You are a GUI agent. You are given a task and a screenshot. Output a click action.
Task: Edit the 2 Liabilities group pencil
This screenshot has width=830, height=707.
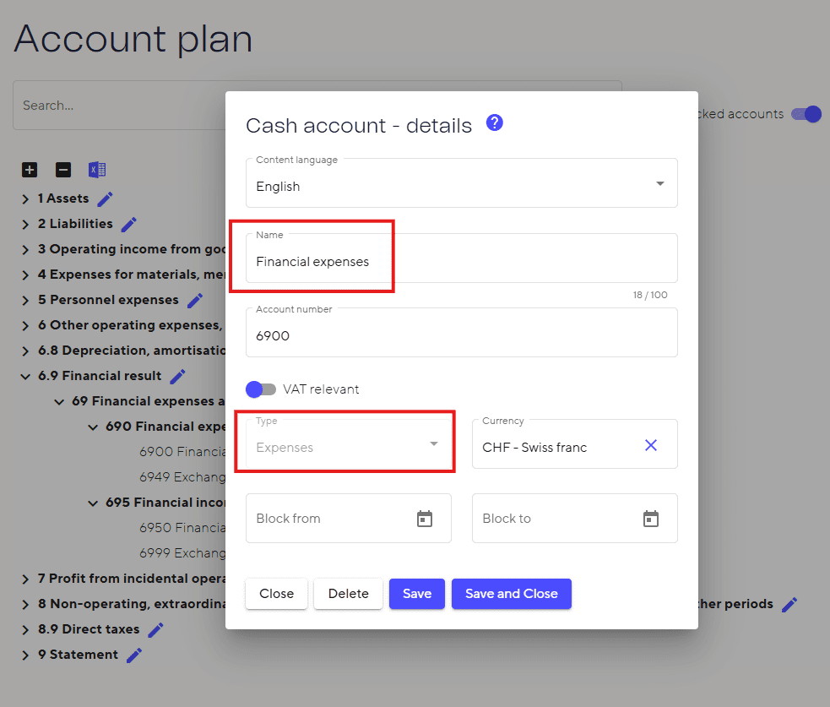128,225
